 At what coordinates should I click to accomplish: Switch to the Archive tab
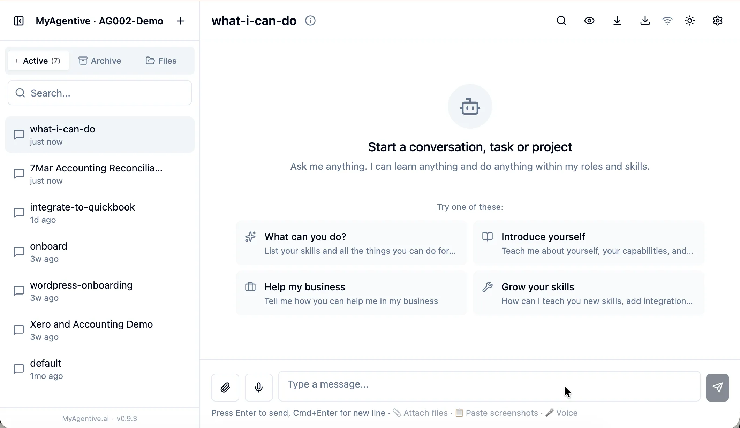(100, 60)
